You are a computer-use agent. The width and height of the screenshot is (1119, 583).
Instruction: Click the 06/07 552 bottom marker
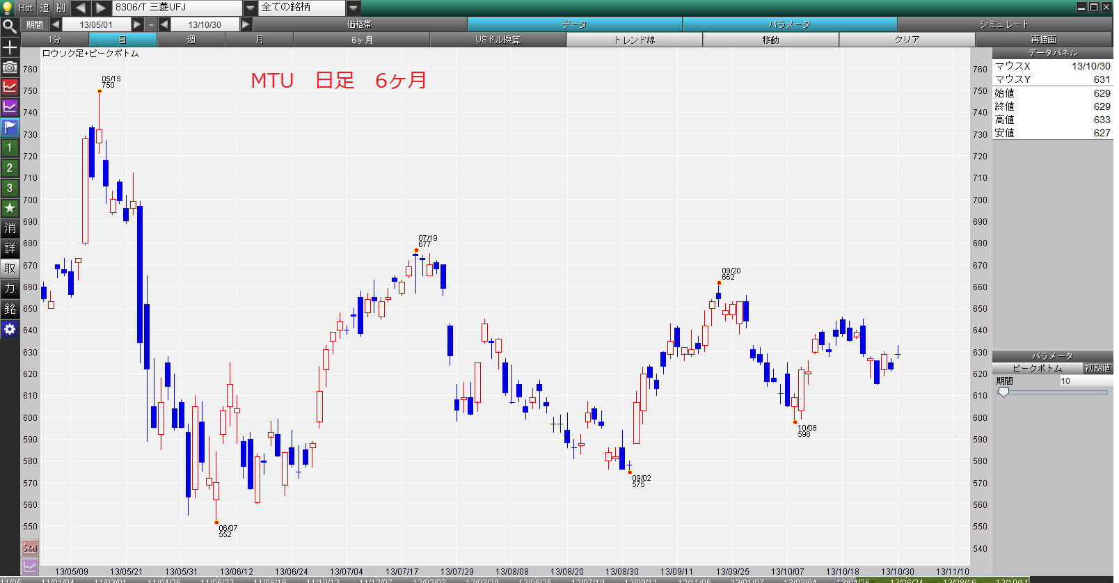click(216, 522)
